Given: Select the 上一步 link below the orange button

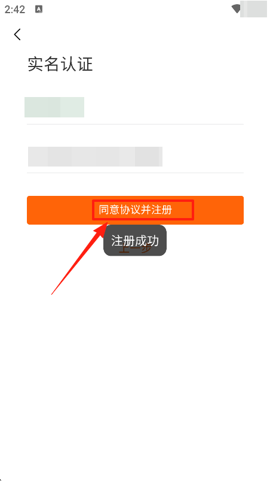Looking at the screenshot, I should click(135, 249).
